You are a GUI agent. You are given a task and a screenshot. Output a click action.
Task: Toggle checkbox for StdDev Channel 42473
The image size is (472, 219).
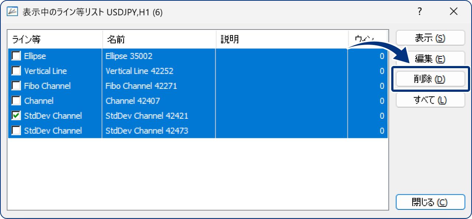(x=16, y=131)
